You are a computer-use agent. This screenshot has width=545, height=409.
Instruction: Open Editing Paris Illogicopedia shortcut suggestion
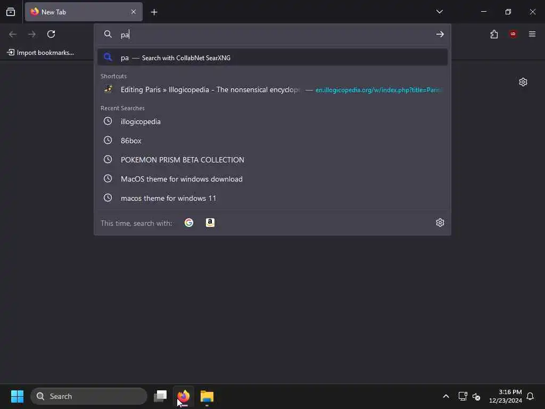click(x=272, y=89)
